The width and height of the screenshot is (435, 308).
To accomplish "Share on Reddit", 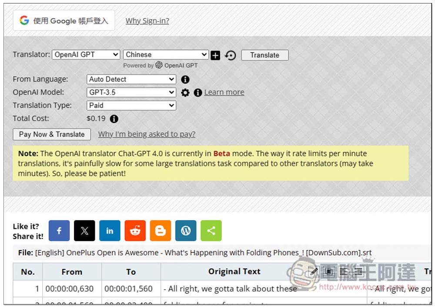I will tap(135, 231).
